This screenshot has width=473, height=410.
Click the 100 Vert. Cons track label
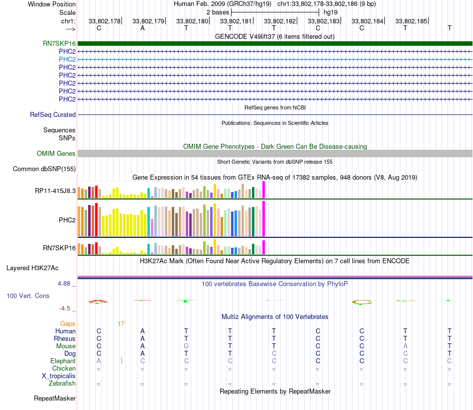tap(28, 296)
